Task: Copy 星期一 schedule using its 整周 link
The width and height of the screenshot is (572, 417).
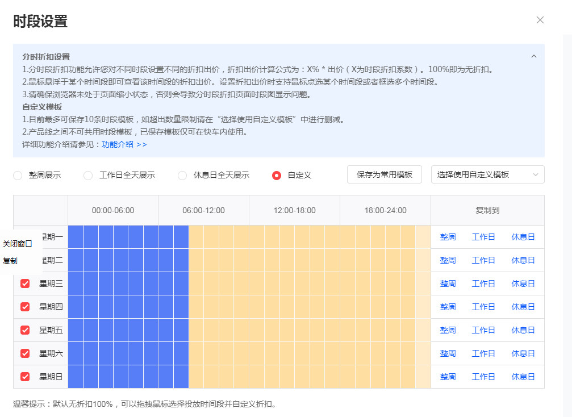Action: (x=447, y=236)
